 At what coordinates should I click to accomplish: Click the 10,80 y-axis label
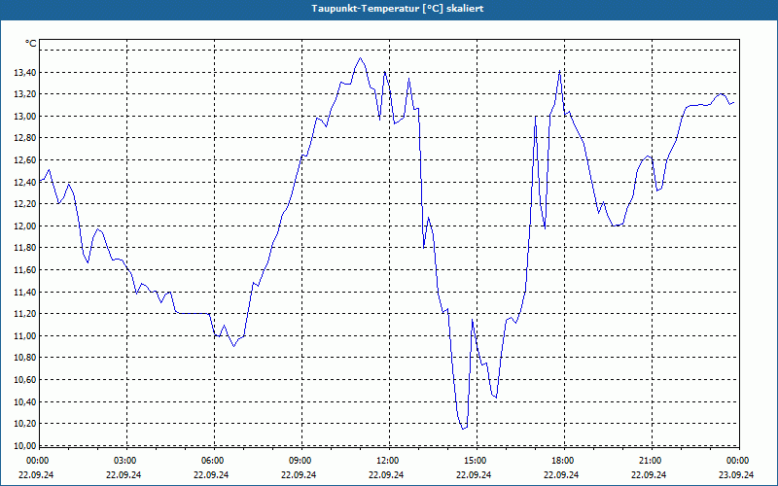coord(25,358)
